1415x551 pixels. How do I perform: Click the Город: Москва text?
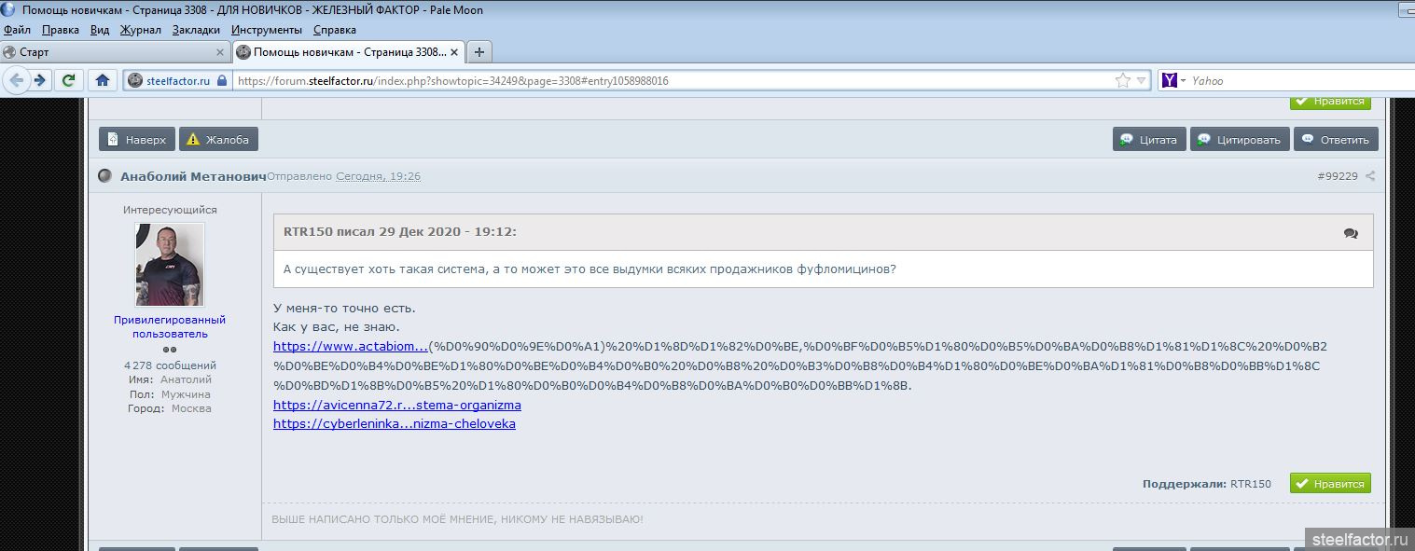(170, 408)
